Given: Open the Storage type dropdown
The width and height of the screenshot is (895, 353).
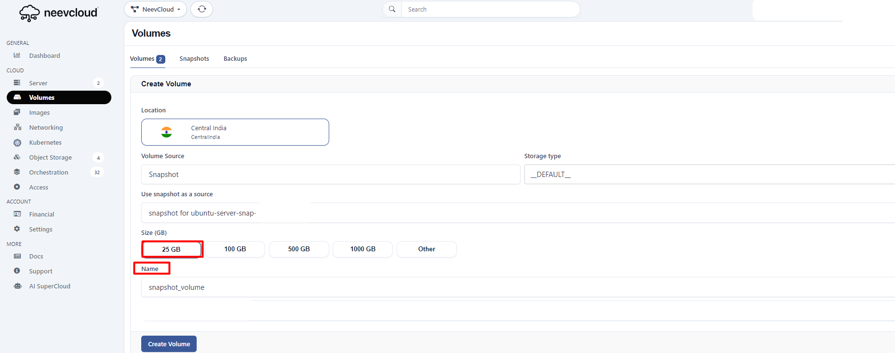Looking at the screenshot, I should 708,175.
